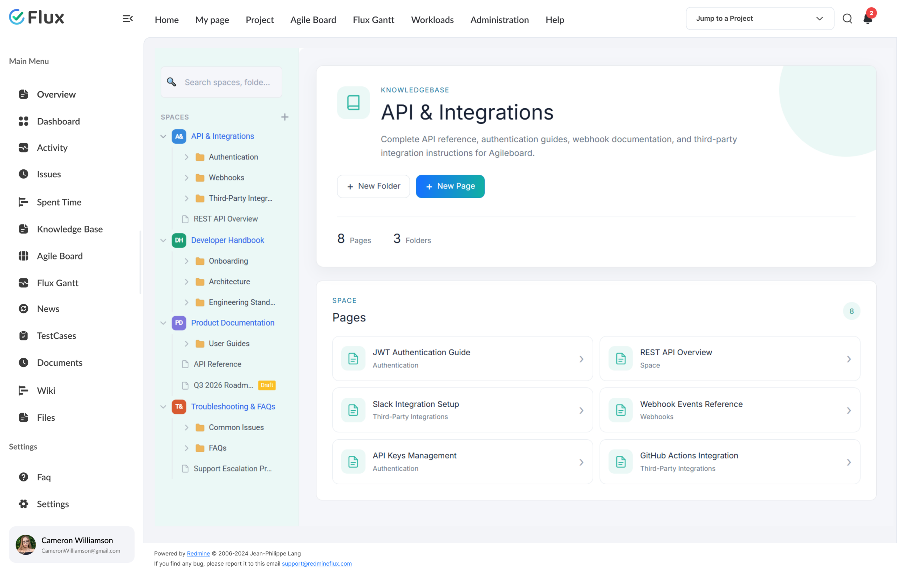Click the New Page button

coord(450,186)
